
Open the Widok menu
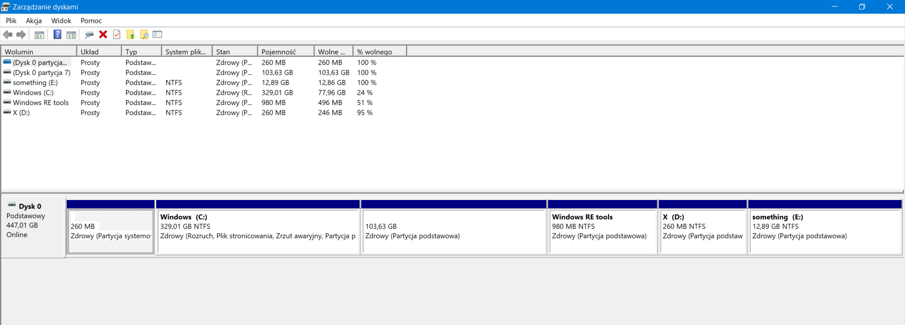click(61, 21)
